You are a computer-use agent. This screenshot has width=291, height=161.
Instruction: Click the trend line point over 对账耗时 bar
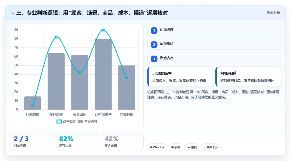pyautogui.click(x=127, y=78)
